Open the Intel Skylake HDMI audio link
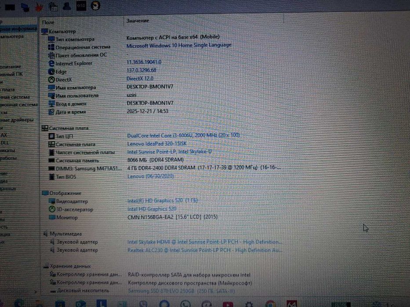Viewport: 410px width, 307px height. (x=205, y=242)
